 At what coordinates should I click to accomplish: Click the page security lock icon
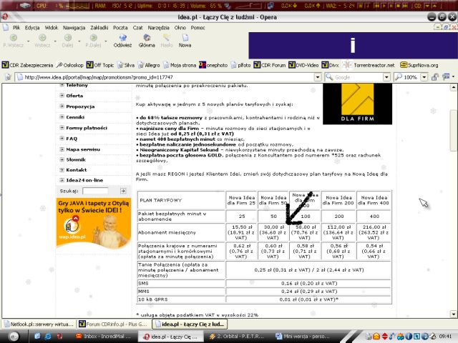435,77
